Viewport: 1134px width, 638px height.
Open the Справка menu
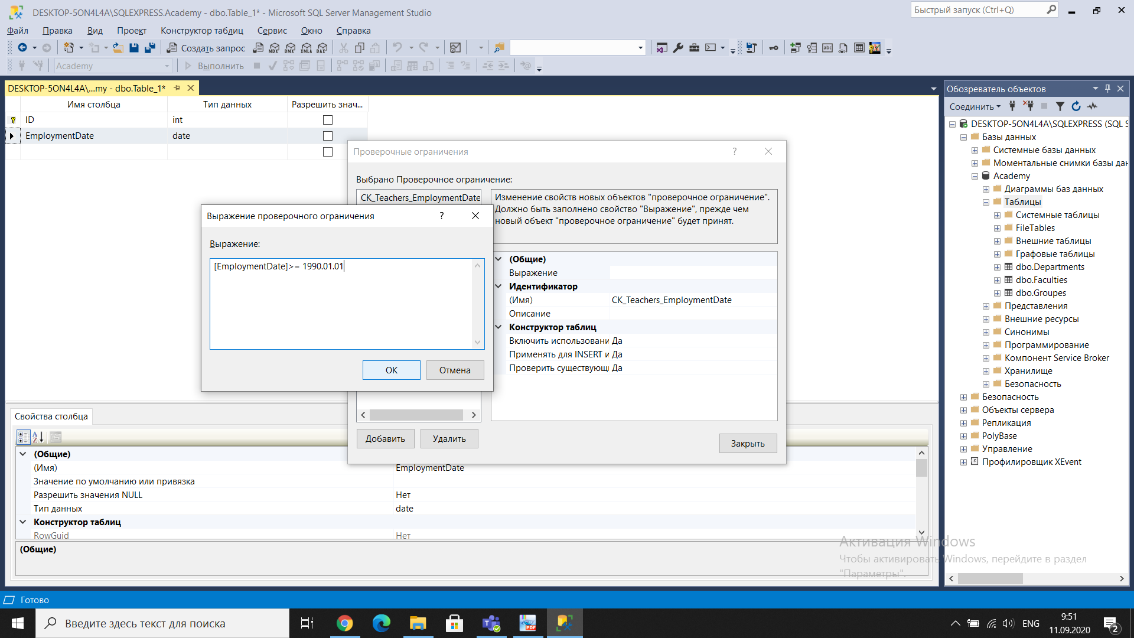354,31
